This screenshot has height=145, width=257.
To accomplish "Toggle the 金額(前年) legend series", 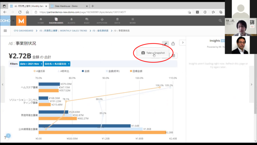I will [x=113, y=71].
